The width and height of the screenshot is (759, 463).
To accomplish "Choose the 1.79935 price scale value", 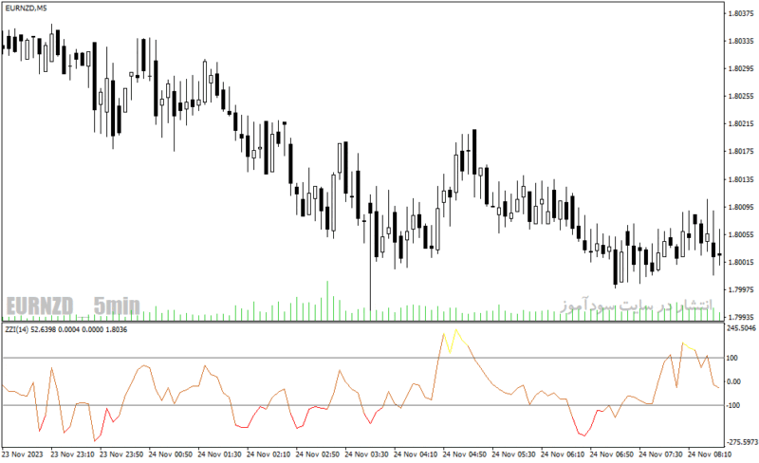I will (741, 317).
